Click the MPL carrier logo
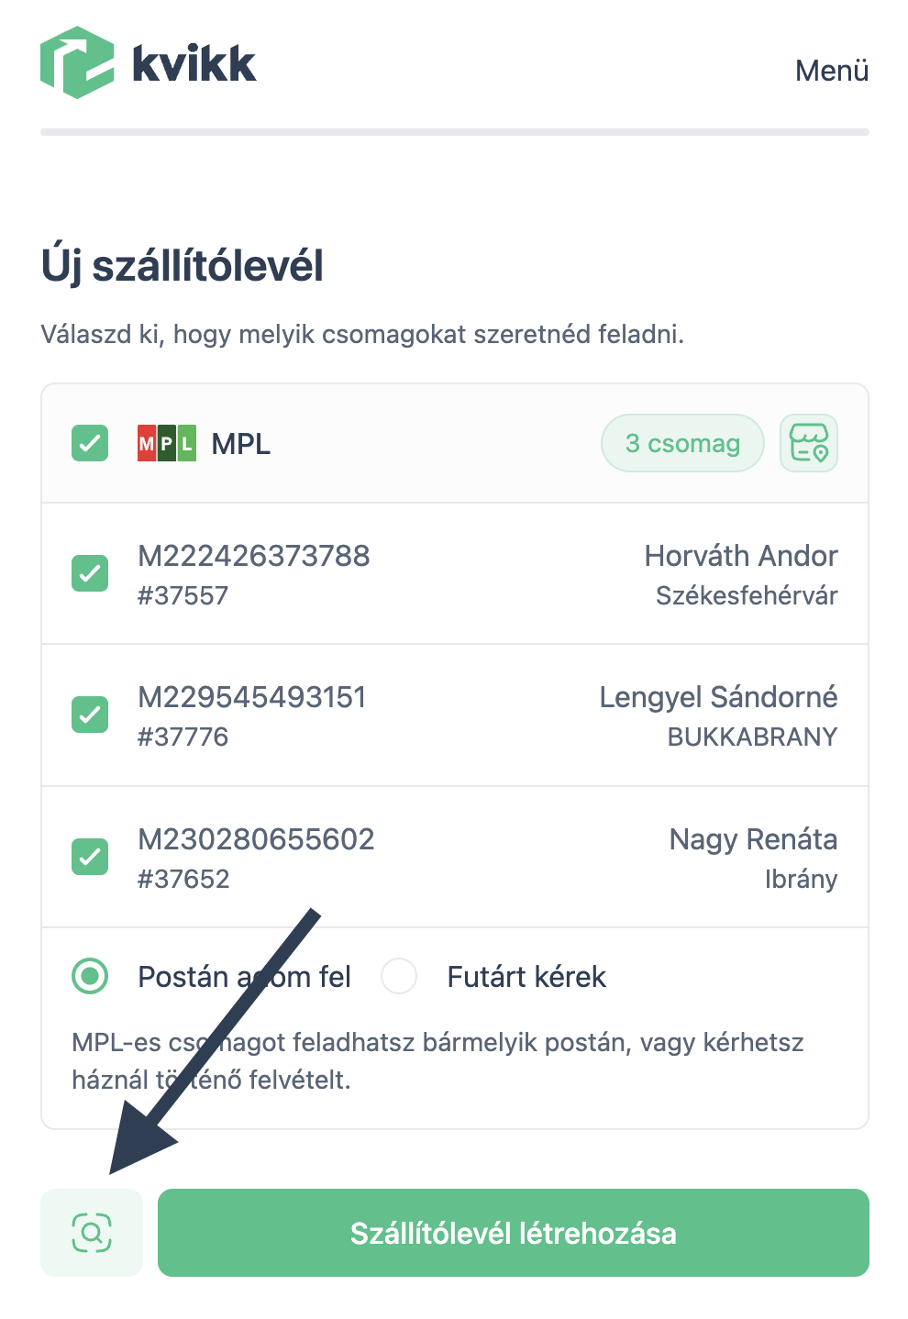 [x=166, y=444]
